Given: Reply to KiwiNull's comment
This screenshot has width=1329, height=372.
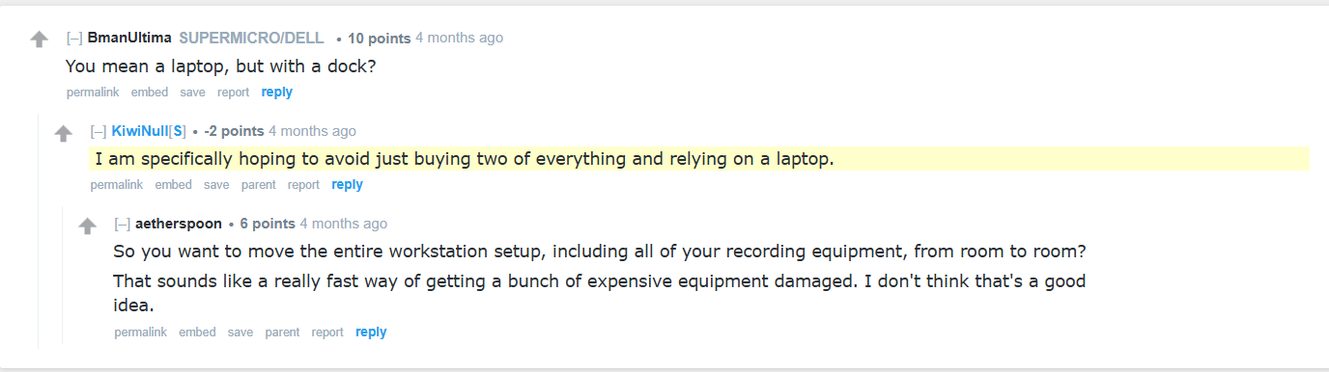Looking at the screenshot, I should click(x=348, y=185).
